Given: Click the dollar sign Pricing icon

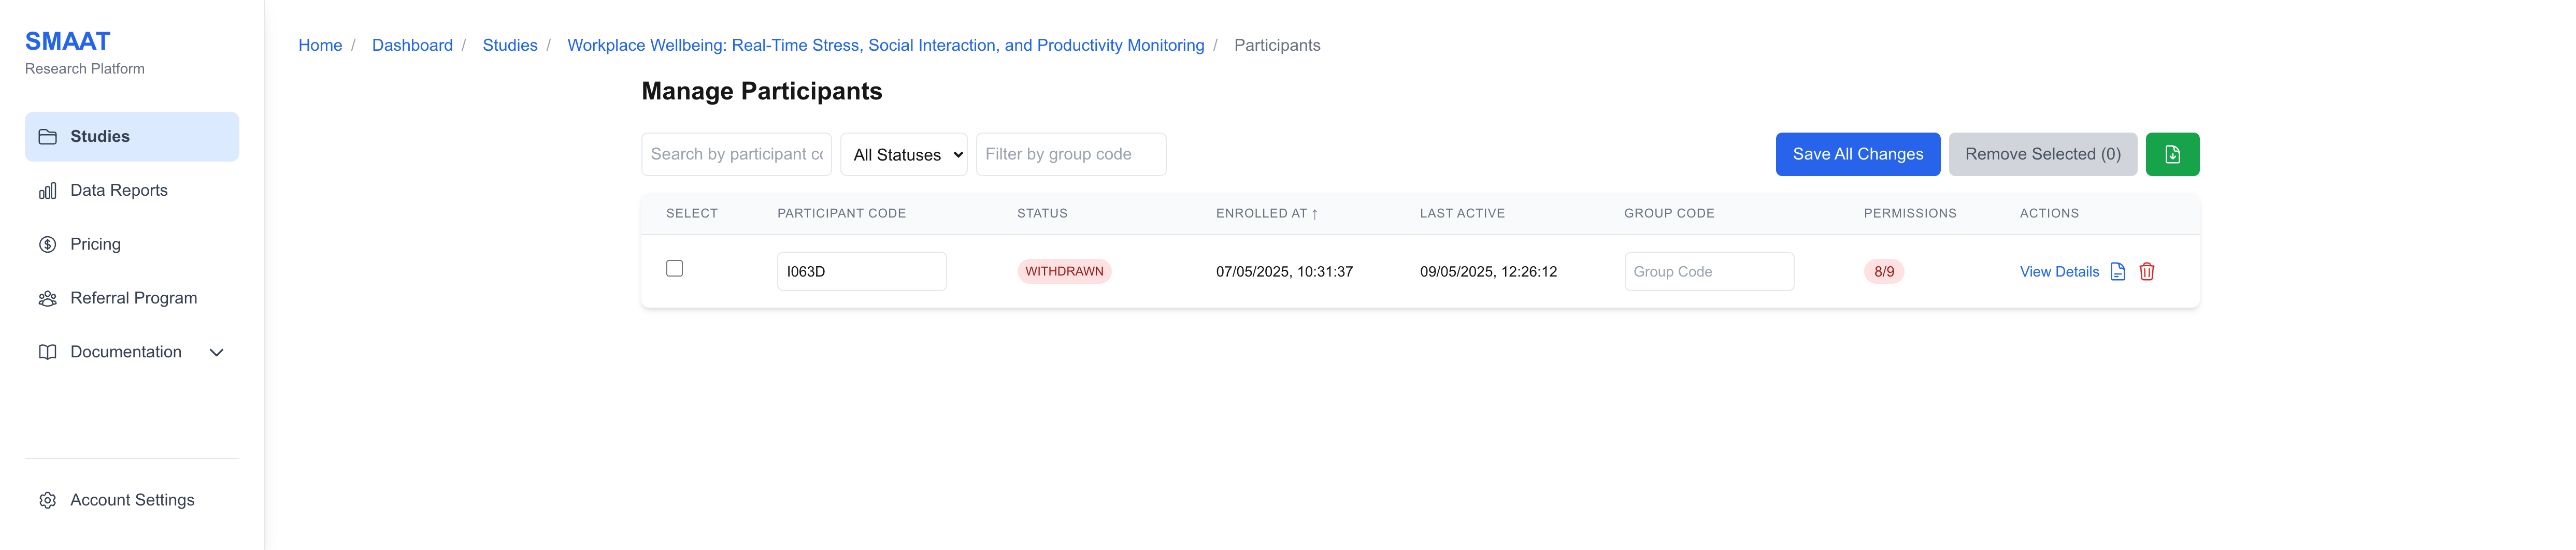Looking at the screenshot, I should click(47, 244).
